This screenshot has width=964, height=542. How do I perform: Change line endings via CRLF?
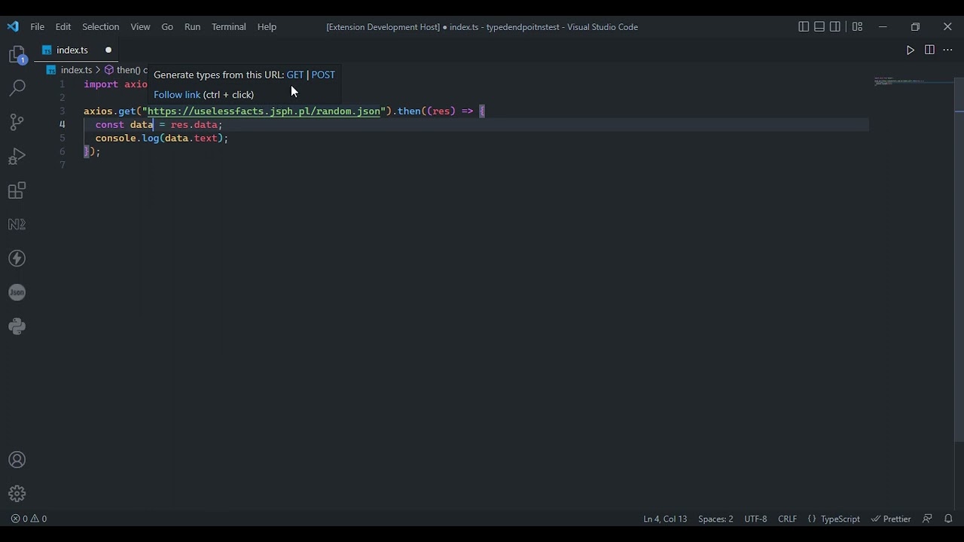(787, 519)
